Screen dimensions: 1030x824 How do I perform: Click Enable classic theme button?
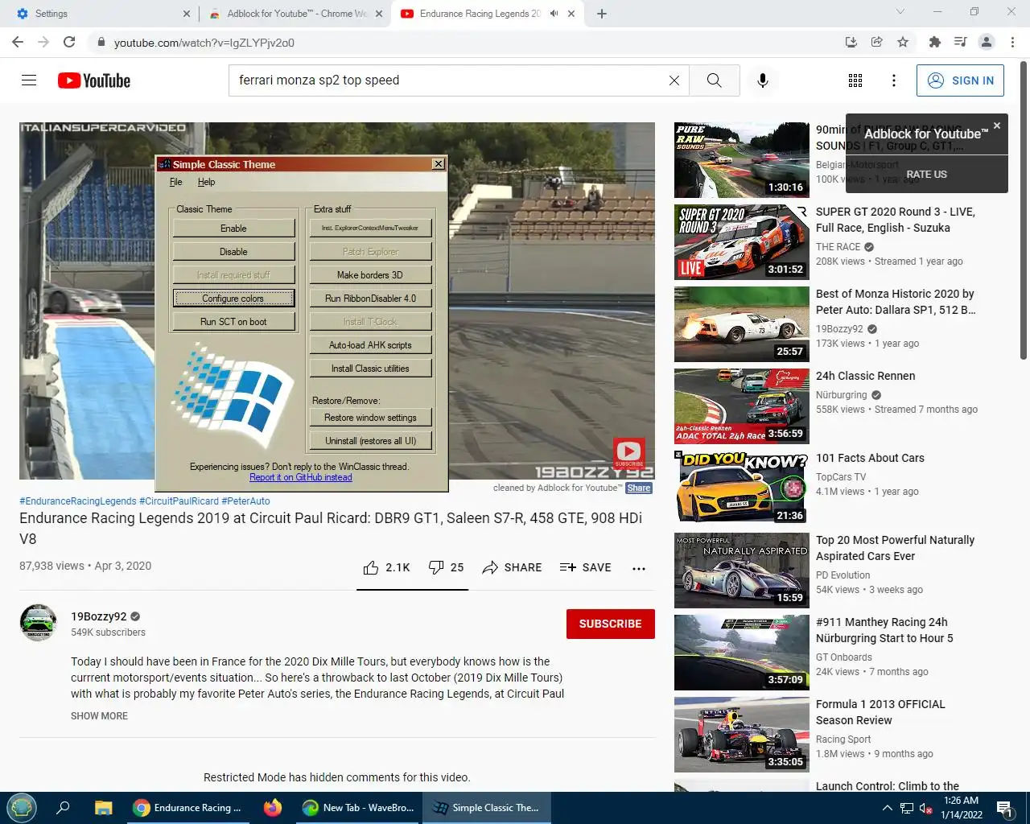coord(233,229)
